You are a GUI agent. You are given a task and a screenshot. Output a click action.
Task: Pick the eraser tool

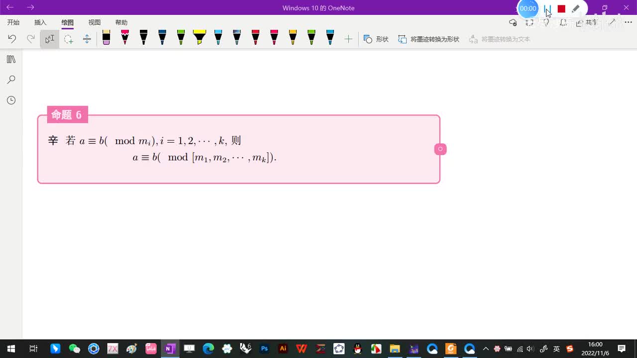coord(106,38)
